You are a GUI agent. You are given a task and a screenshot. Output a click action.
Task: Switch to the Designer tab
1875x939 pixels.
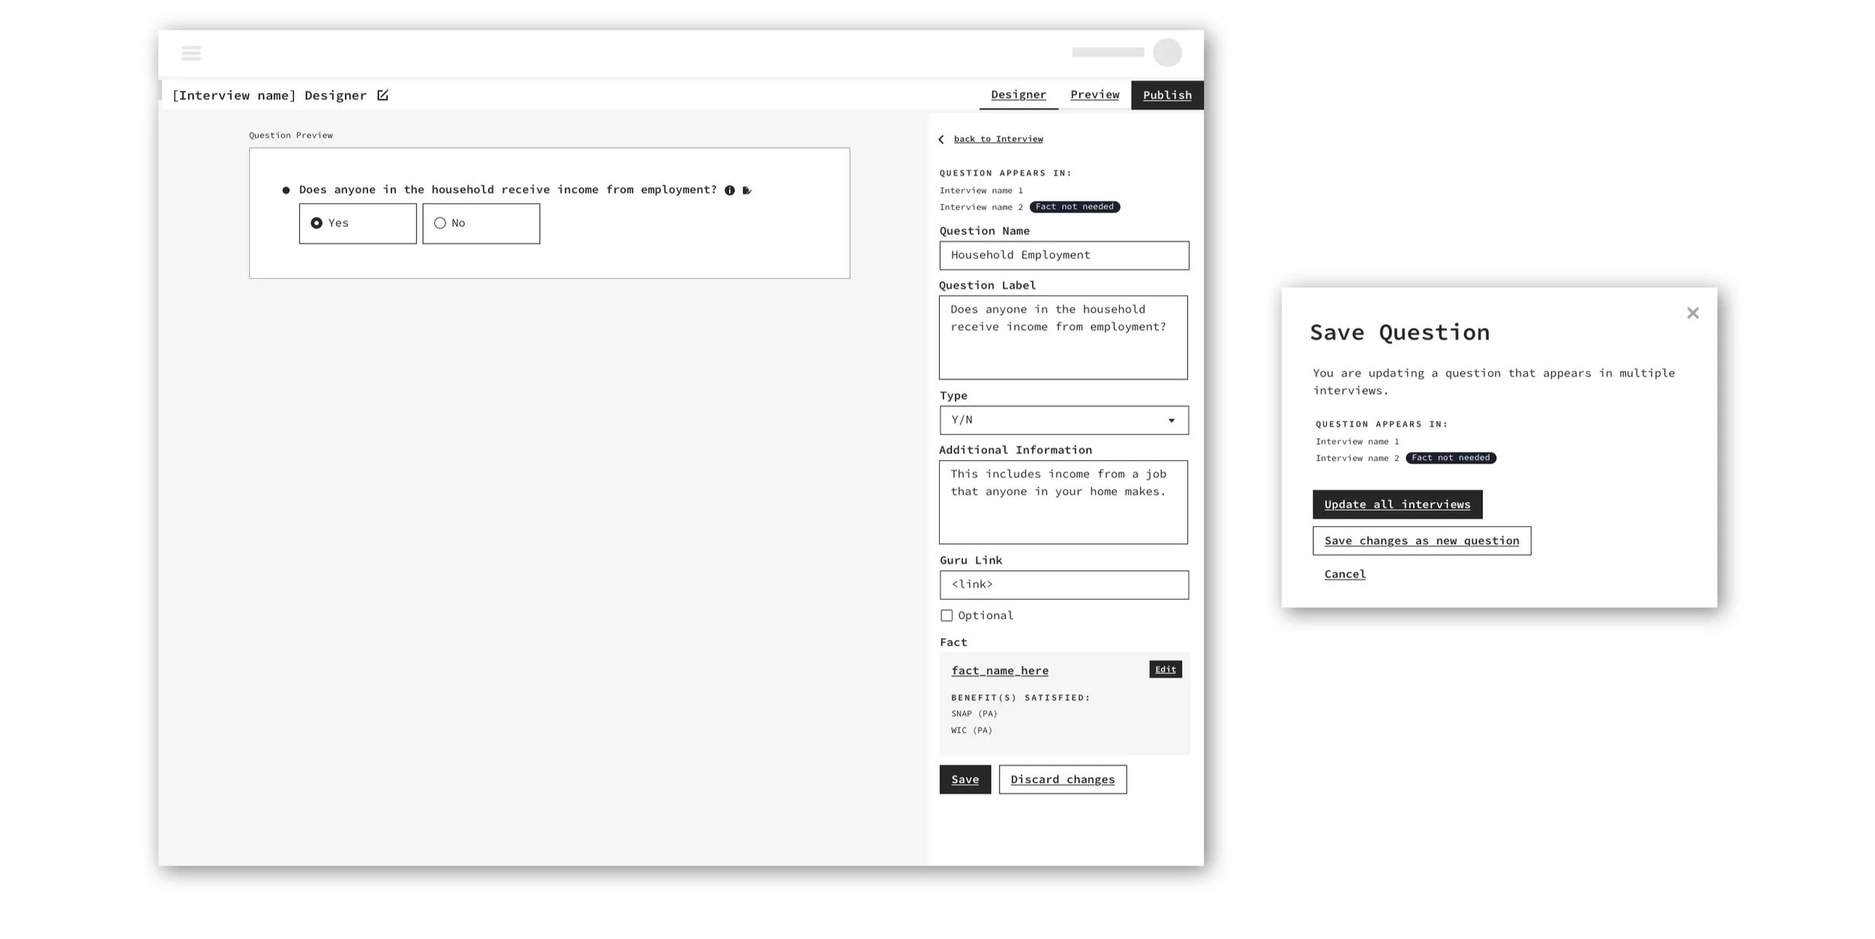[x=1018, y=94]
